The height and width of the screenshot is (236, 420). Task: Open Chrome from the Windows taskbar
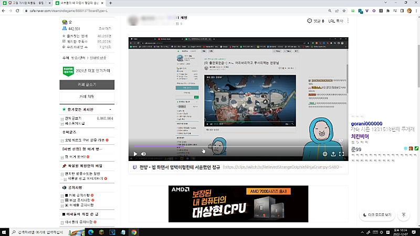(134, 232)
